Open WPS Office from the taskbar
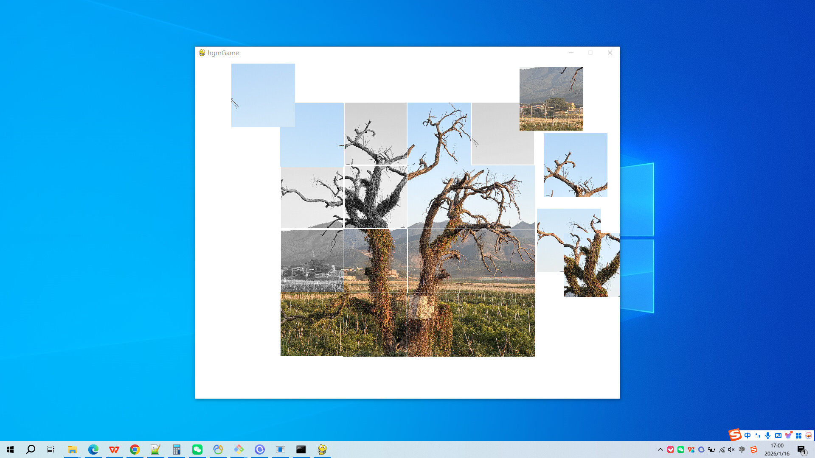The height and width of the screenshot is (458, 815). 114,450
